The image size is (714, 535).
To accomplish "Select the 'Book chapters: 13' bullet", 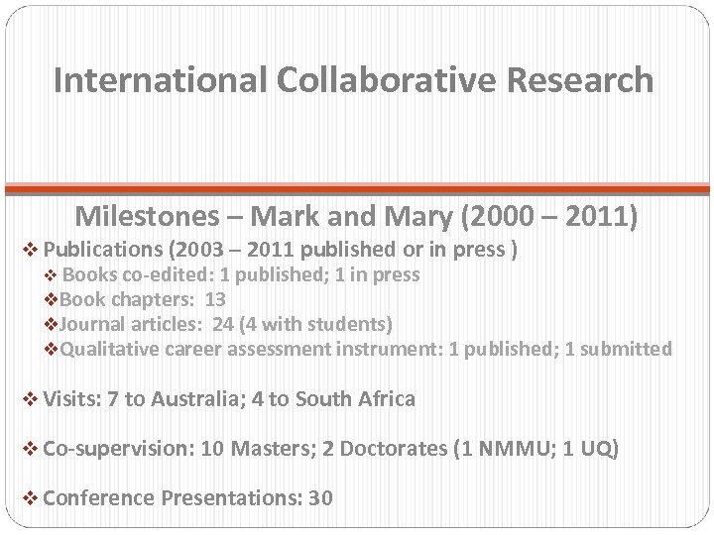I will coord(143,299).
